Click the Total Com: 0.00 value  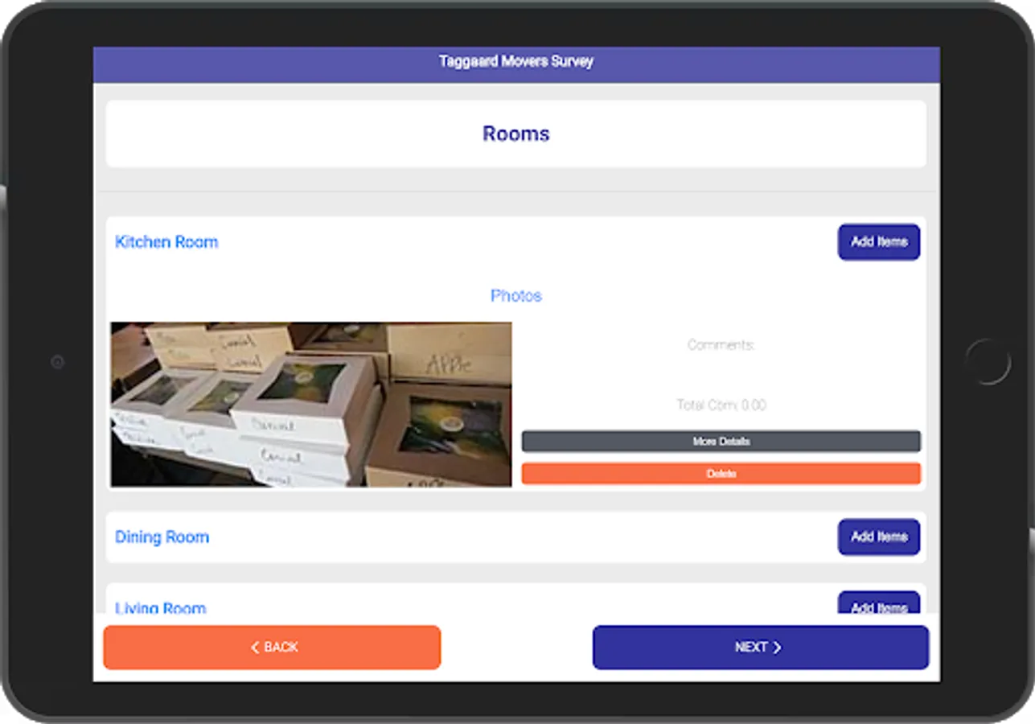[721, 405]
